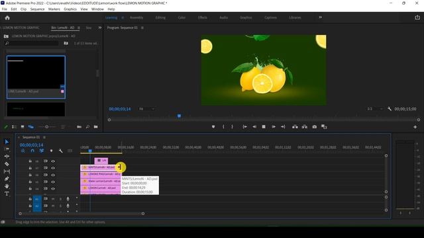The height and width of the screenshot is (238, 424).
Task: Open playback resolution 1/2 dropdown
Action: (x=375, y=109)
